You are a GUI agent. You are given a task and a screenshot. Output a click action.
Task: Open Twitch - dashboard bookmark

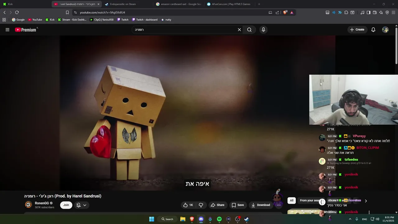pyautogui.click(x=145, y=20)
